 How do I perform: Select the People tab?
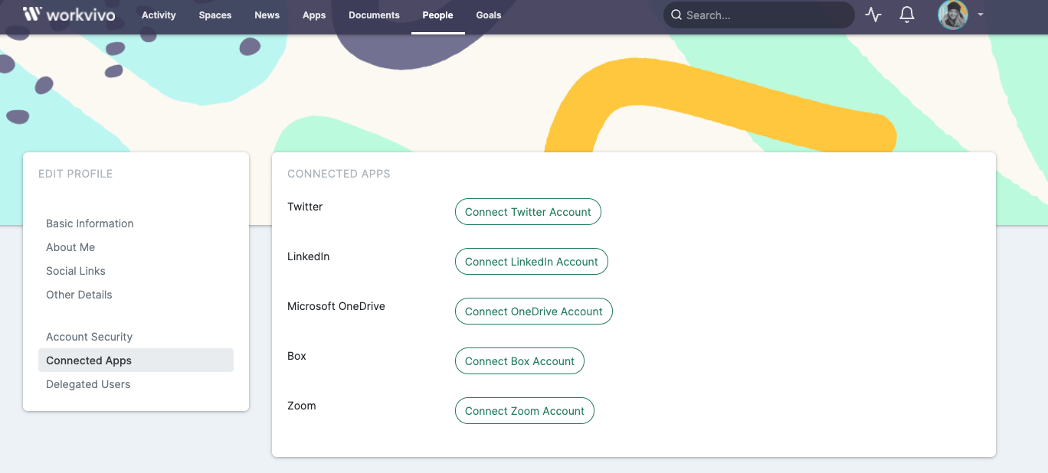point(437,15)
